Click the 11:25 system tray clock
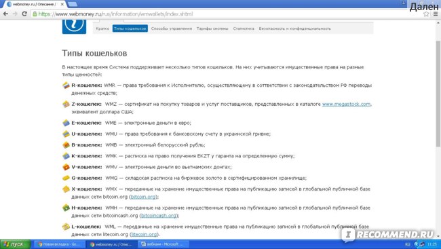 432,244
